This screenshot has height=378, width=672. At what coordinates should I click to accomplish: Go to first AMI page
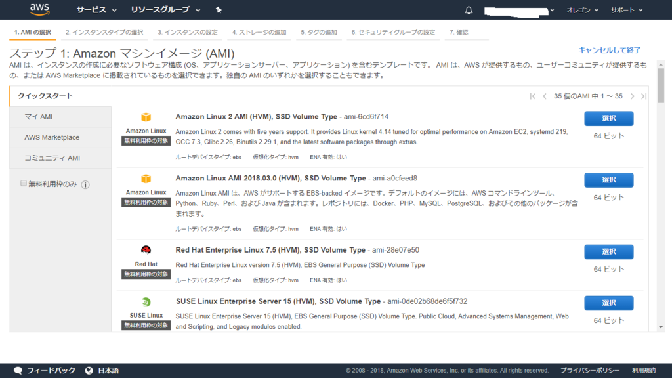tap(533, 96)
